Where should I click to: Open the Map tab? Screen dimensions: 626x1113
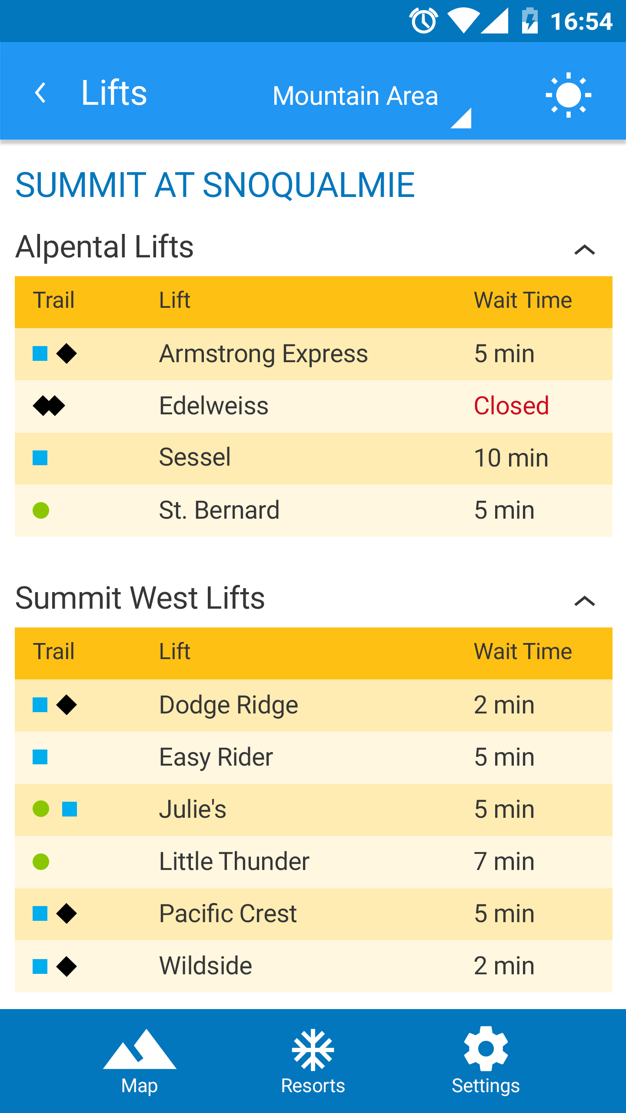click(x=140, y=1061)
